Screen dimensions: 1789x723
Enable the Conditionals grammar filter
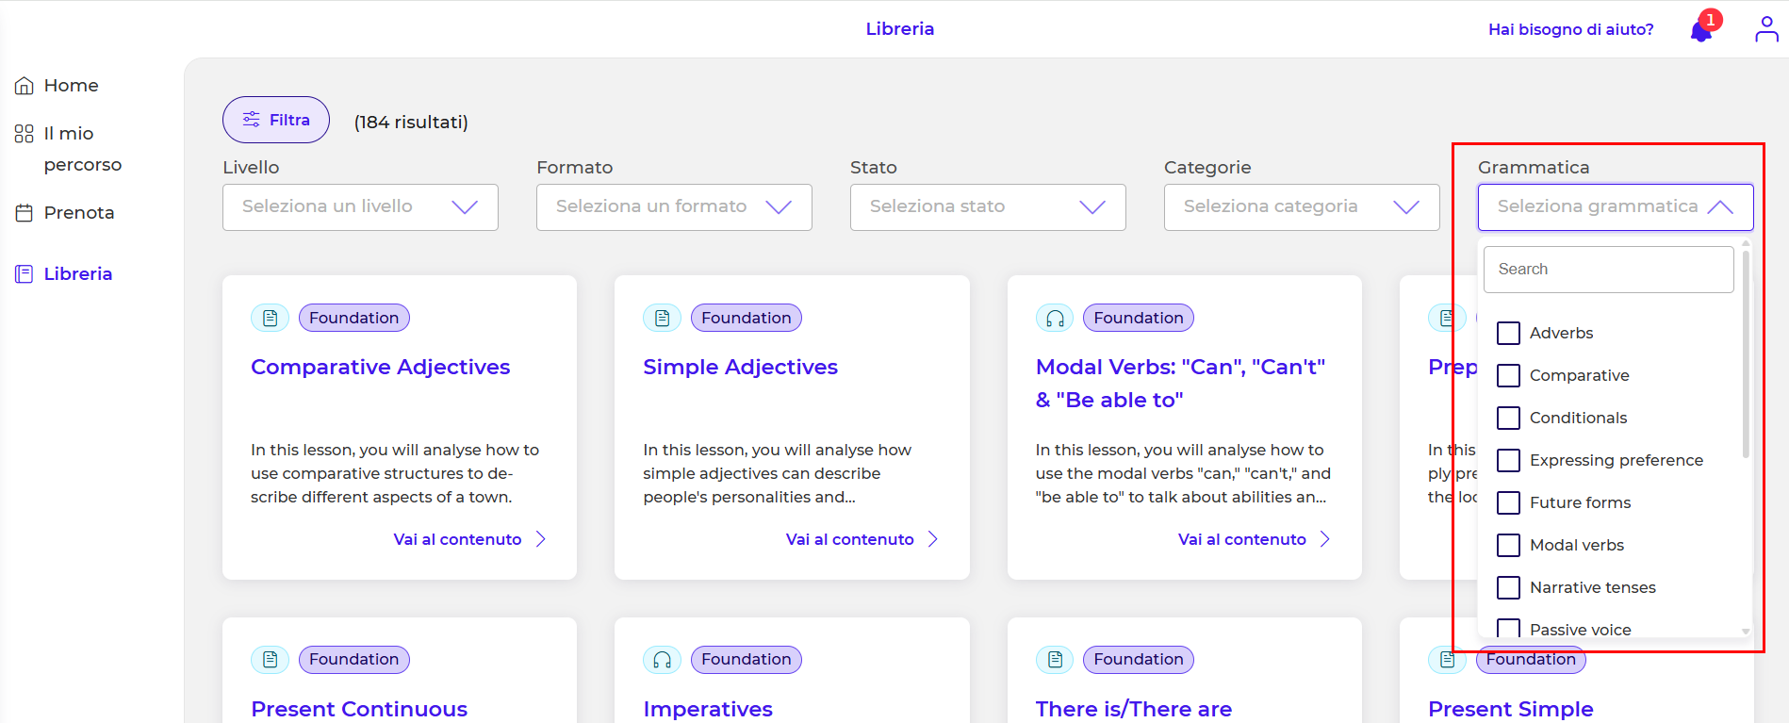(x=1508, y=419)
